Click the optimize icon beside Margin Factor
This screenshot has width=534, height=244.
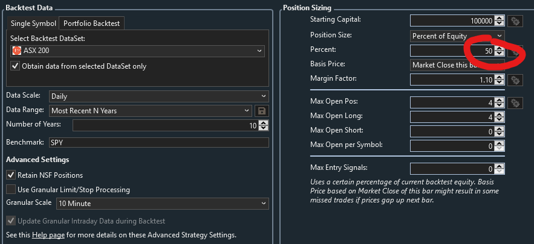515,80
